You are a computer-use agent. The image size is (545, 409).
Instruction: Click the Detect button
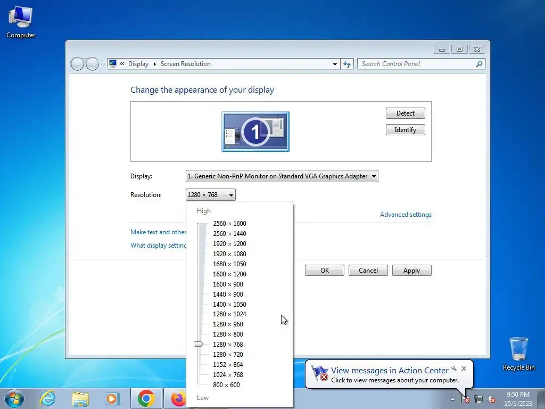click(405, 113)
